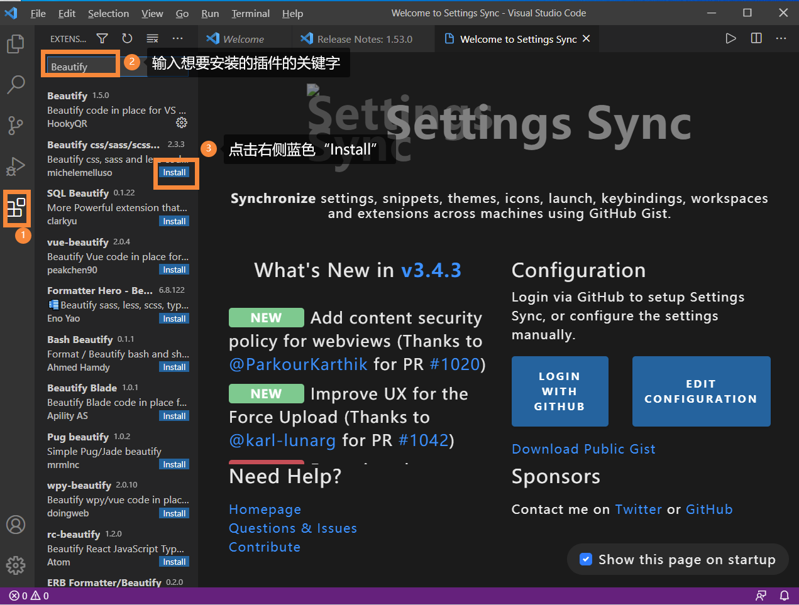
Task: Open notifications from the status bar bell
Action: [785, 596]
